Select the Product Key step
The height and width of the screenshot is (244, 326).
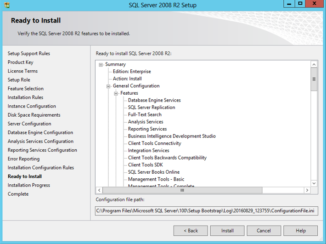point(20,62)
